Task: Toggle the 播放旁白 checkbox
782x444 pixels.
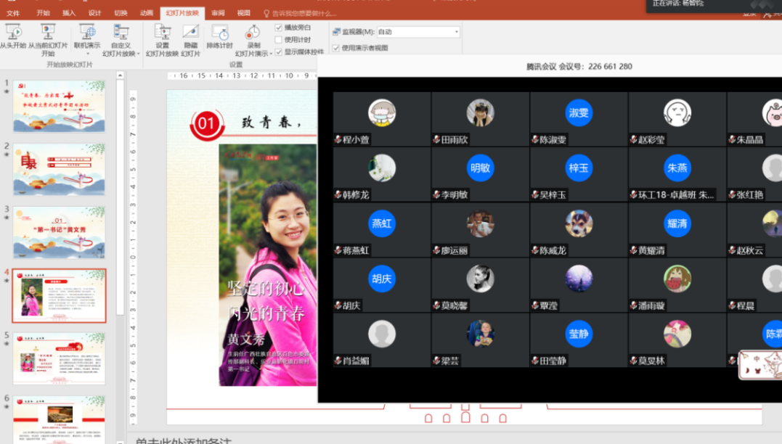Action: click(279, 28)
